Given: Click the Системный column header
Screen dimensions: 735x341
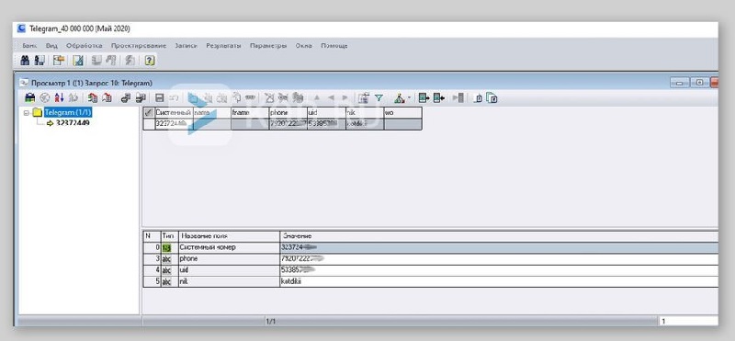Looking at the screenshot, I should (x=174, y=112).
